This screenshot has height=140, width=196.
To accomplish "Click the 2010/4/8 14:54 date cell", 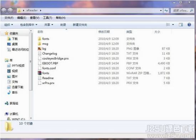I will coord(108,63).
